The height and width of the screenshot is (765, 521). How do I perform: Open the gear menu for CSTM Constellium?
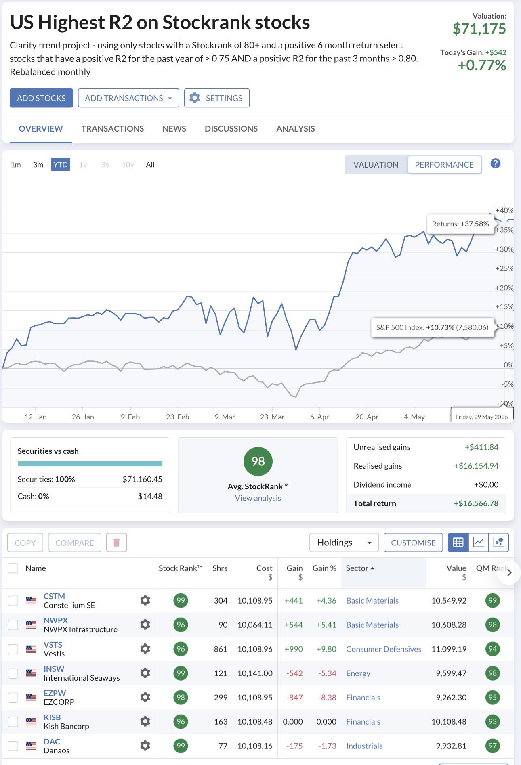coord(145,600)
